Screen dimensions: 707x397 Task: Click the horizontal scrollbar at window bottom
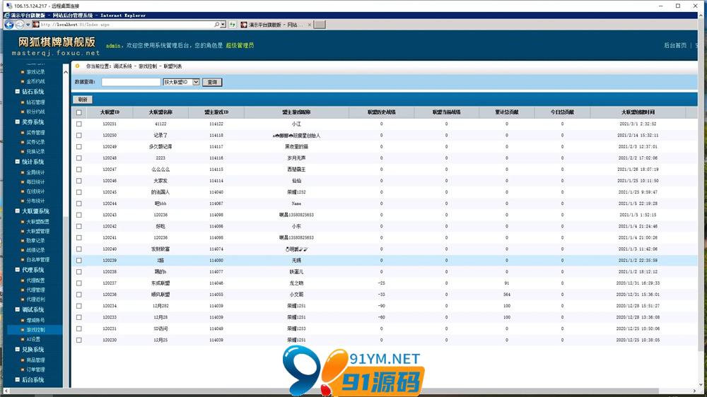[x=334, y=391]
